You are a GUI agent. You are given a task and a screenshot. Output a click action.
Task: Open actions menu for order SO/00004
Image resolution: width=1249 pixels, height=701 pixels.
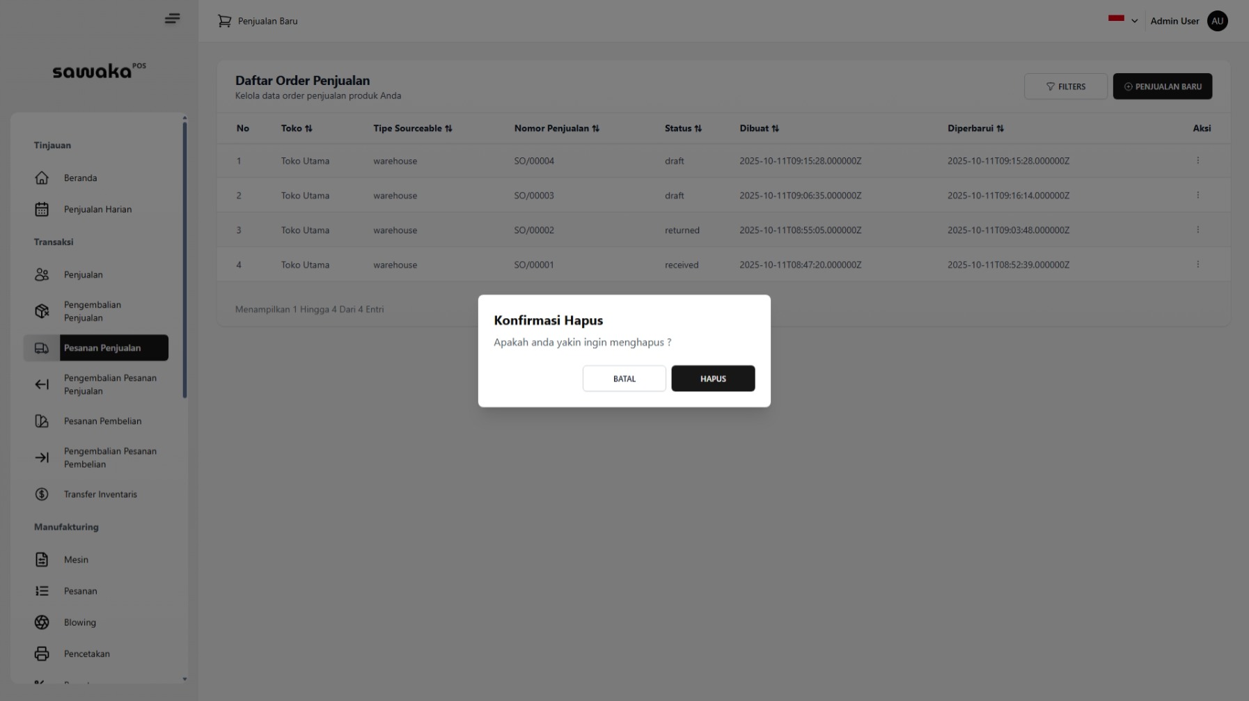tap(1197, 161)
